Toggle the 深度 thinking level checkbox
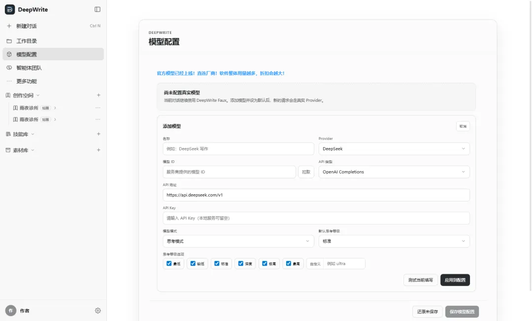Image resolution: width=532 pixels, height=321 pixels. pyautogui.click(x=240, y=263)
